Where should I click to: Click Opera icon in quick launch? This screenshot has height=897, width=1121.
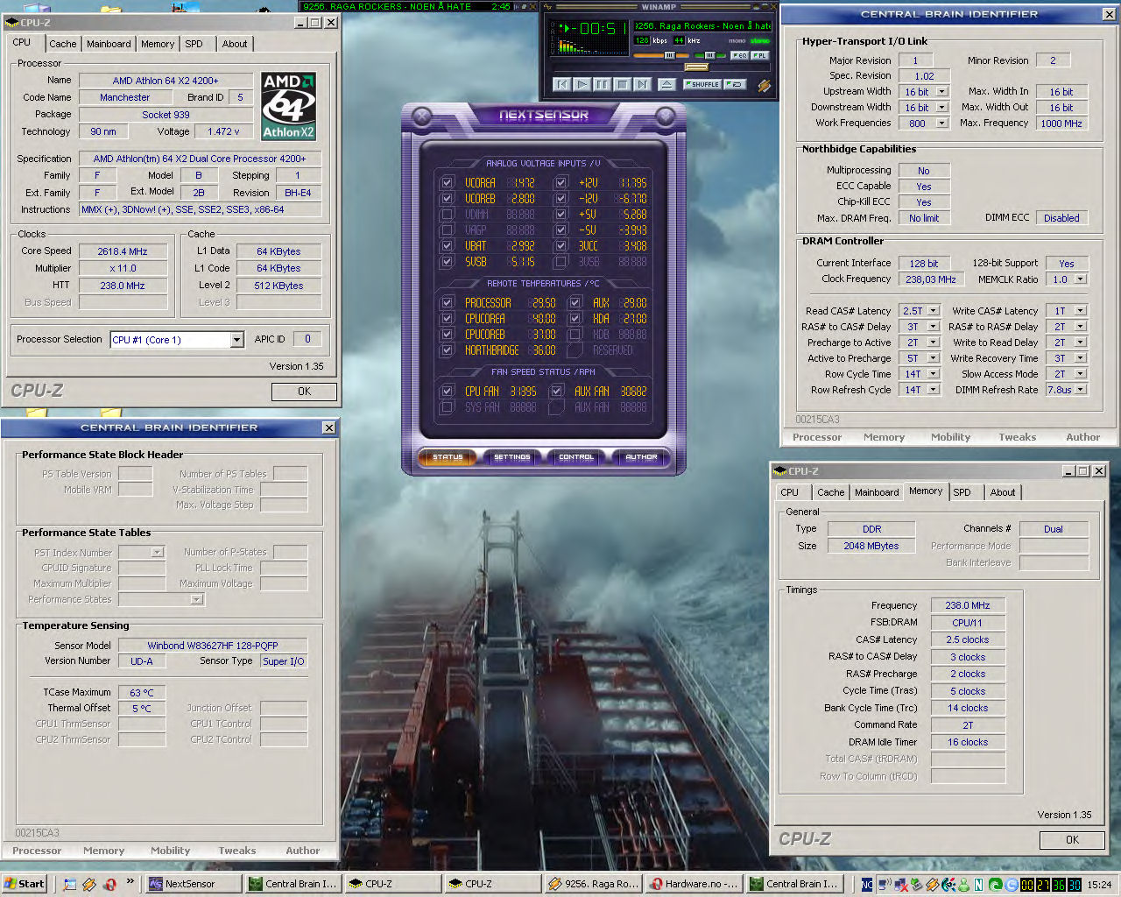tap(110, 884)
